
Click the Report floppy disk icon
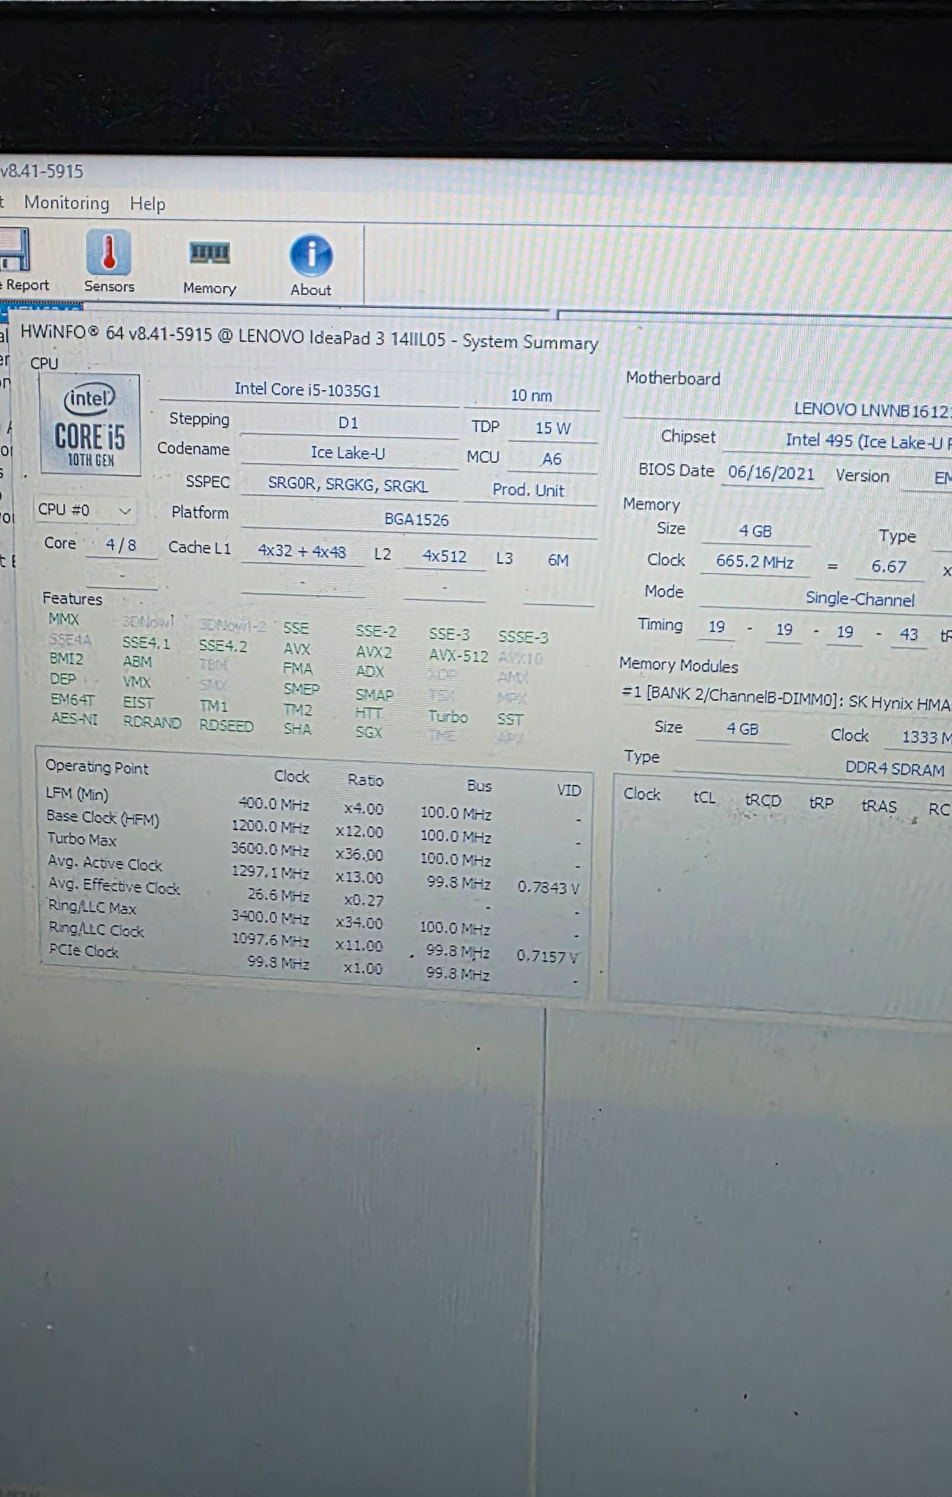click(x=14, y=249)
